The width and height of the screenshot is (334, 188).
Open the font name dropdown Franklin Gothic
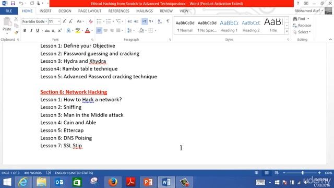46,21
